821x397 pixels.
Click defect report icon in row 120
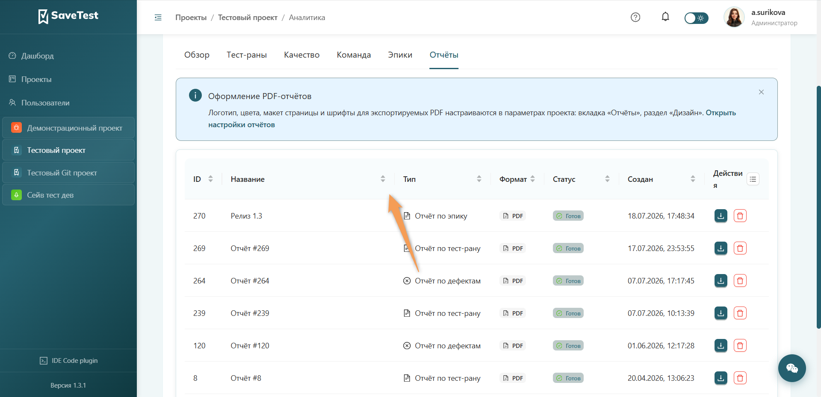pyautogui.click(x=407, y=346)
